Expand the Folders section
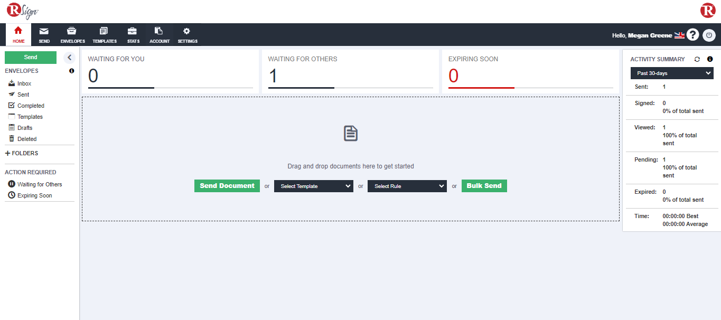Screen dimensions: 721x320 (x=22, y=153)
